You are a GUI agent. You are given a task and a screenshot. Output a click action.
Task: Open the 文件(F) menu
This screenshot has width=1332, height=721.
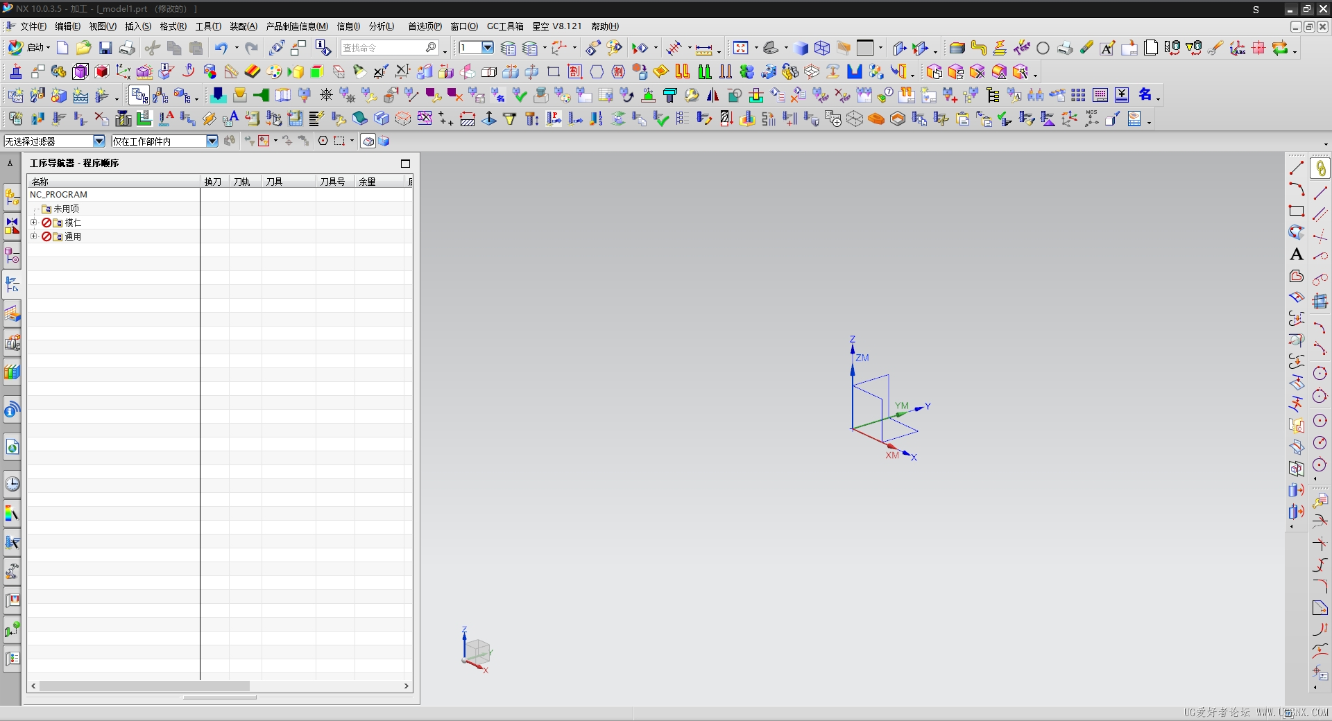point(33,26)
